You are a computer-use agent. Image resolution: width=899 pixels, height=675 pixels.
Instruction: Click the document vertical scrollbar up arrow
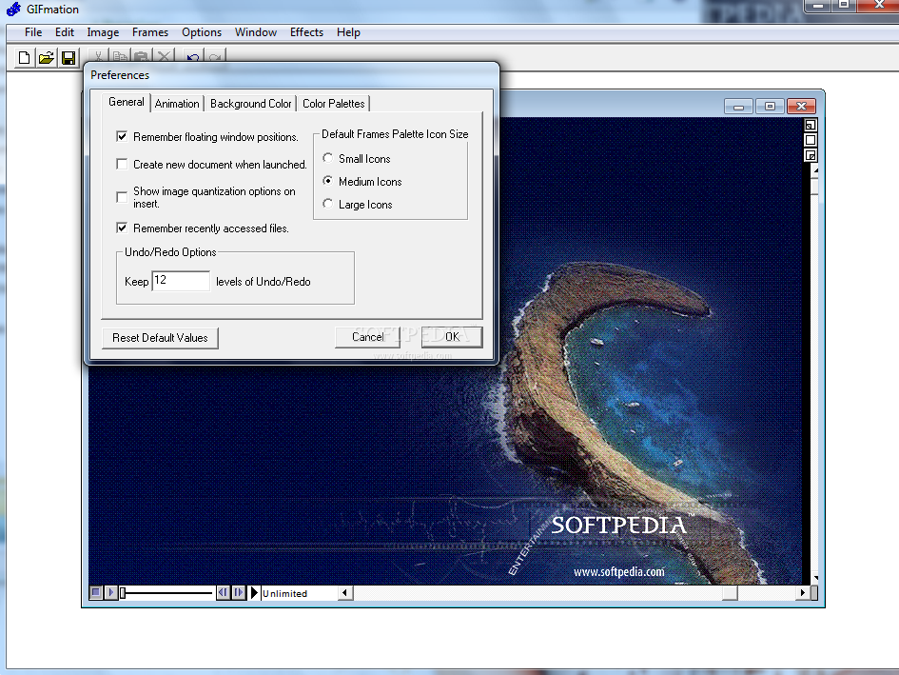coord(814,170)
